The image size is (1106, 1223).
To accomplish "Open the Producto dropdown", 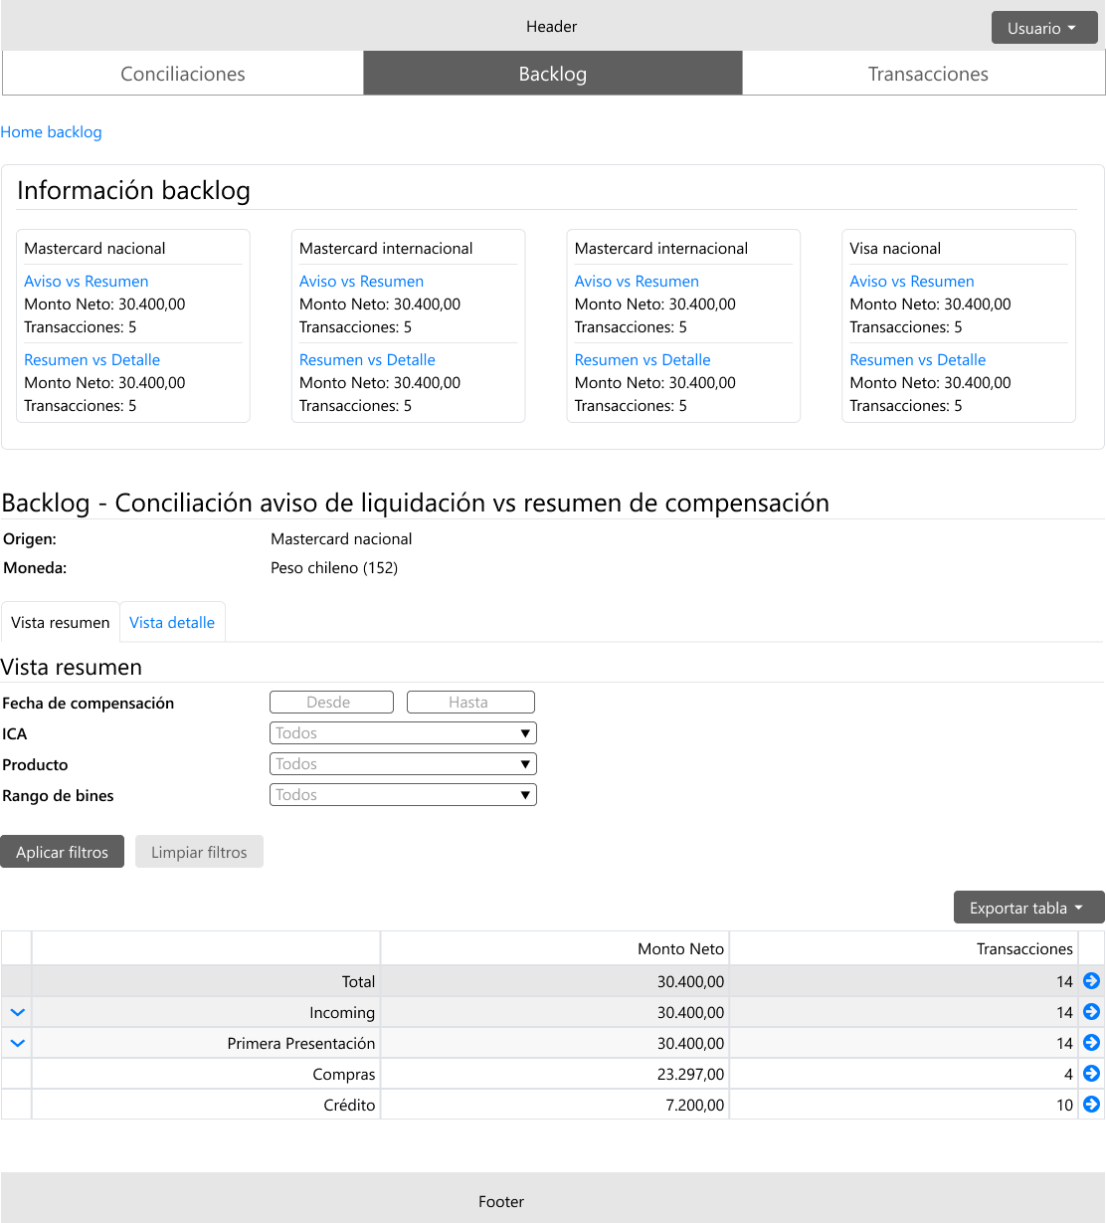I will [403, 764].
